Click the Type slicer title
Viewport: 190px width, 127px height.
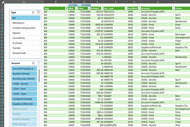[13, 12]
